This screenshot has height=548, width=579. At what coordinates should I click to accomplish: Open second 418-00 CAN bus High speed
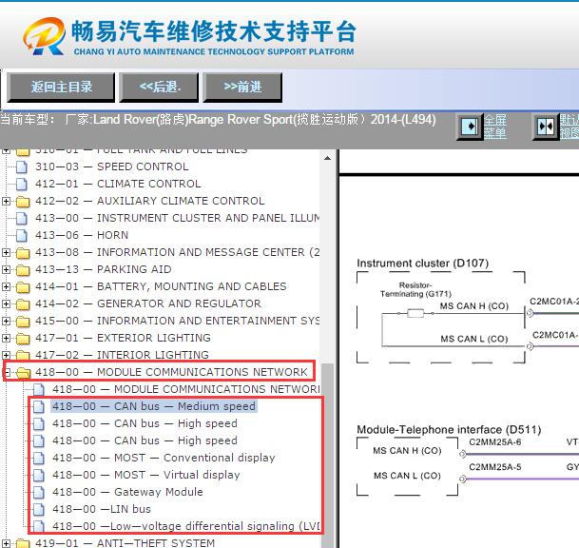(145, 440)
